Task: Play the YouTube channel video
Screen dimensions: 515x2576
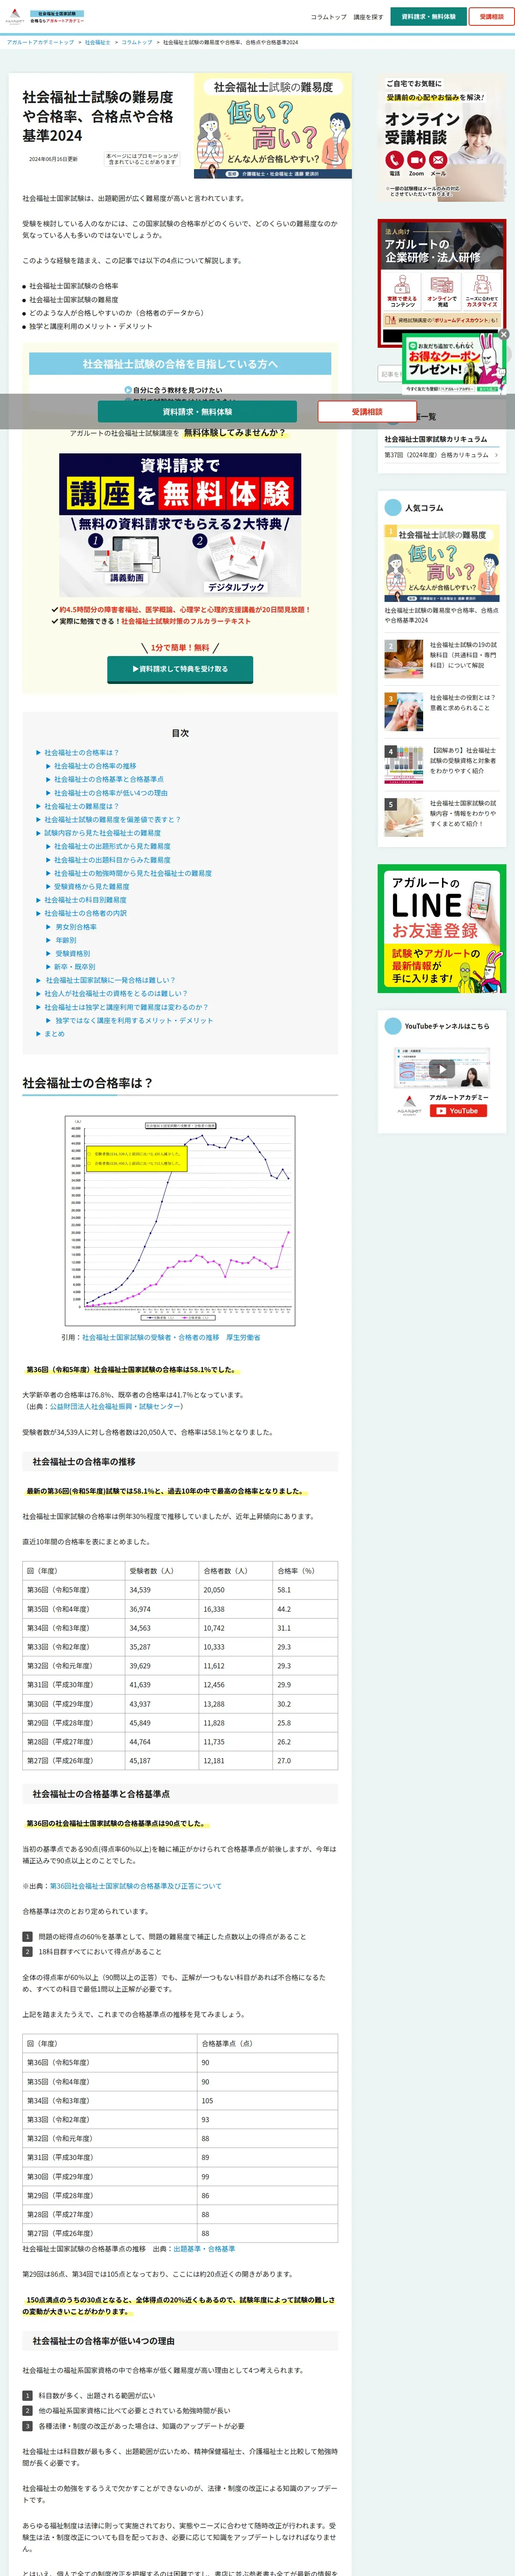Action: [441, 1069]
